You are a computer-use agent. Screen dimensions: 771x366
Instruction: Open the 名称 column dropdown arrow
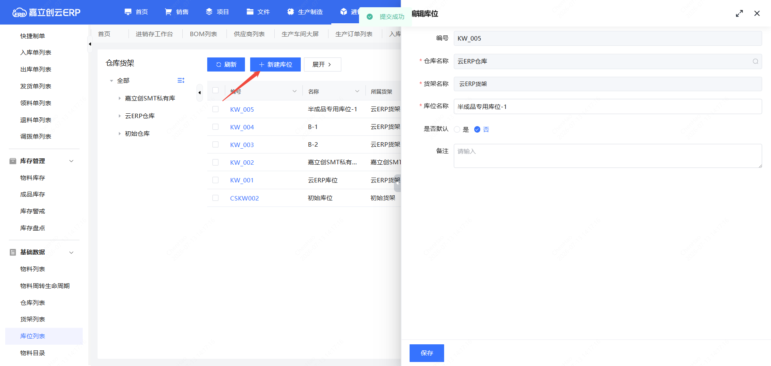[357, 91]
